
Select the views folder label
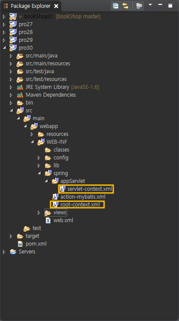click(60, 213)
